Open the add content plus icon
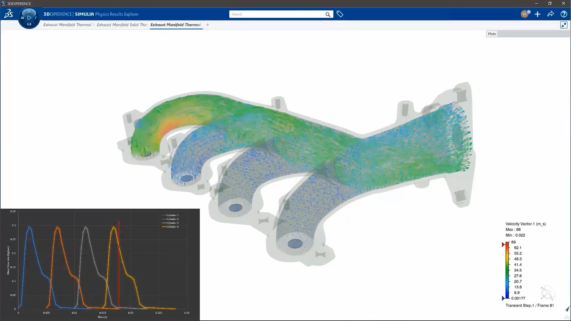The height and width of the screenshot is (321, 571). pos(537,14)
